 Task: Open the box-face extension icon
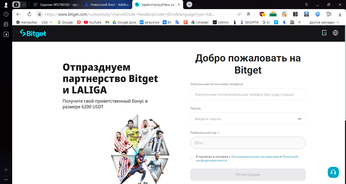click(x=284, y=14)
